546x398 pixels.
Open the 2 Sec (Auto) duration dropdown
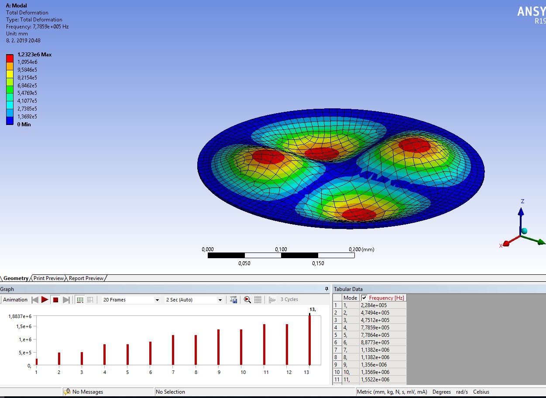[x=194, y=300]
